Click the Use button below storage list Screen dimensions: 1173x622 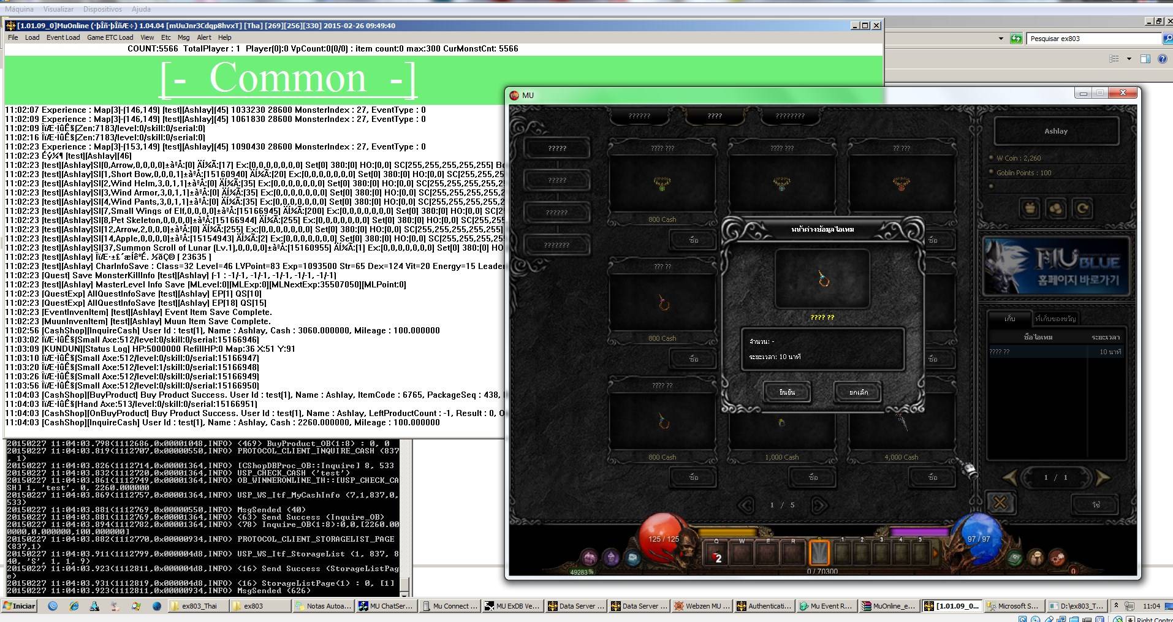[1096, 504]
